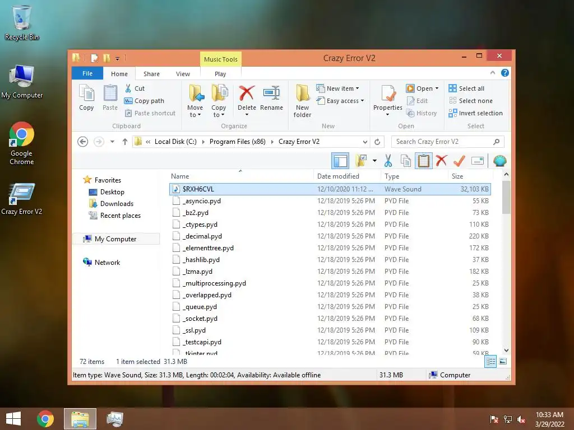Create a New folder from ribbon
This screenshot has width=574, height=430.
(x=302, y=101)
